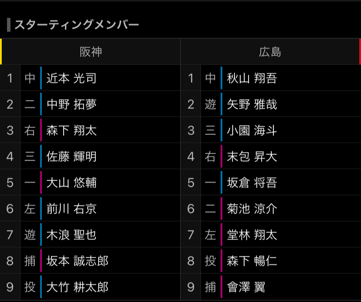This screenshot has width=361, height=302.
Task: Open 木浪 聖也 player details
Action: [x=71, y=235]
